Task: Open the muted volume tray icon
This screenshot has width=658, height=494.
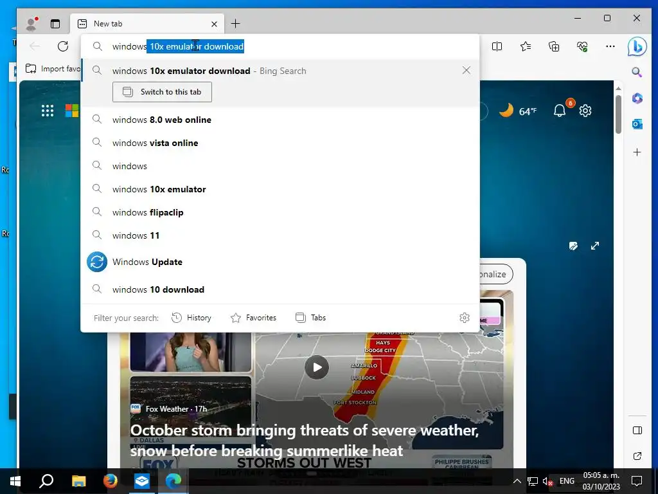Action: (x=547, y=481)
